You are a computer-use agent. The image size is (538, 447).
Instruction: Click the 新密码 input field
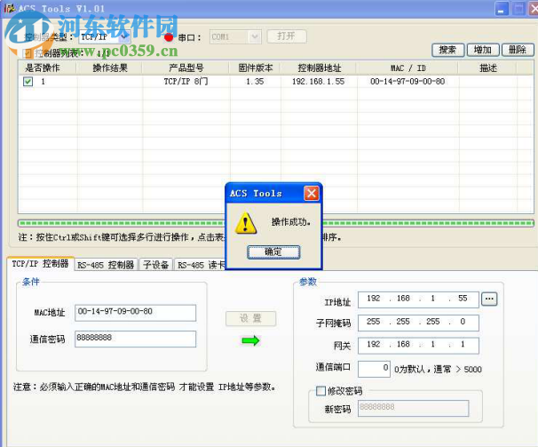coord(414,408)
